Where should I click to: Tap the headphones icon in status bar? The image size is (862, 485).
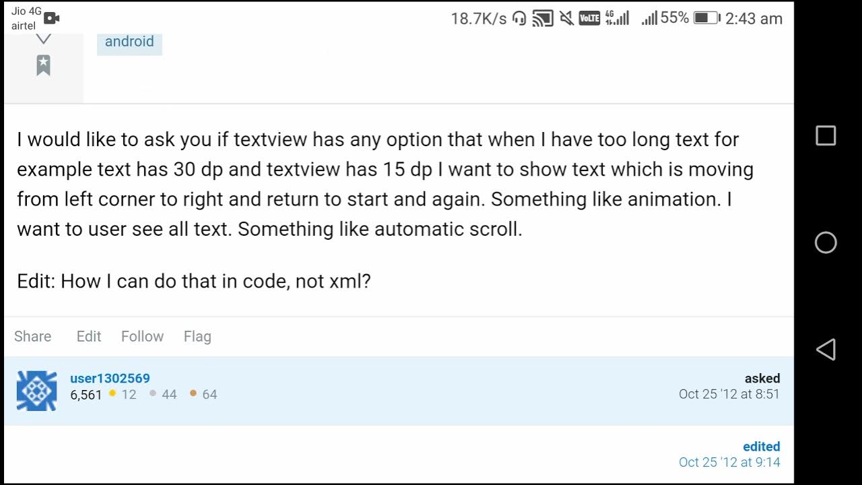[x=519, y=18]
